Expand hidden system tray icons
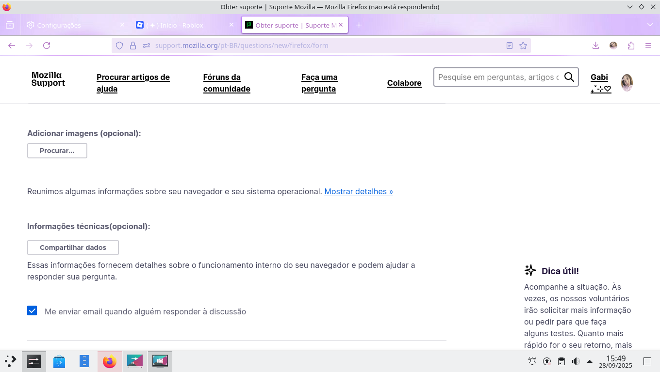The height and width of the screenshot is (372, 660). point(590,361)
